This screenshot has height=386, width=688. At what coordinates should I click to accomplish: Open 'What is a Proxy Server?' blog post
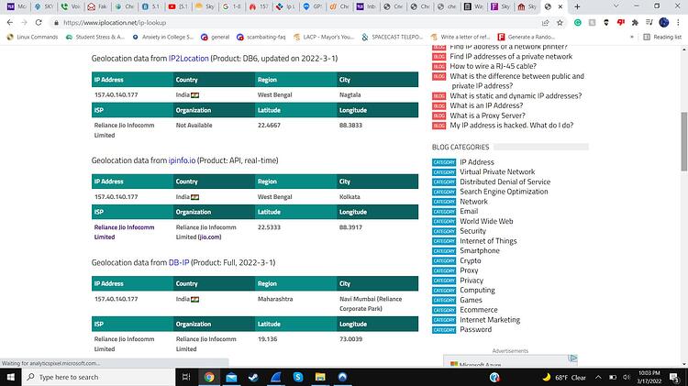[487, 116]
